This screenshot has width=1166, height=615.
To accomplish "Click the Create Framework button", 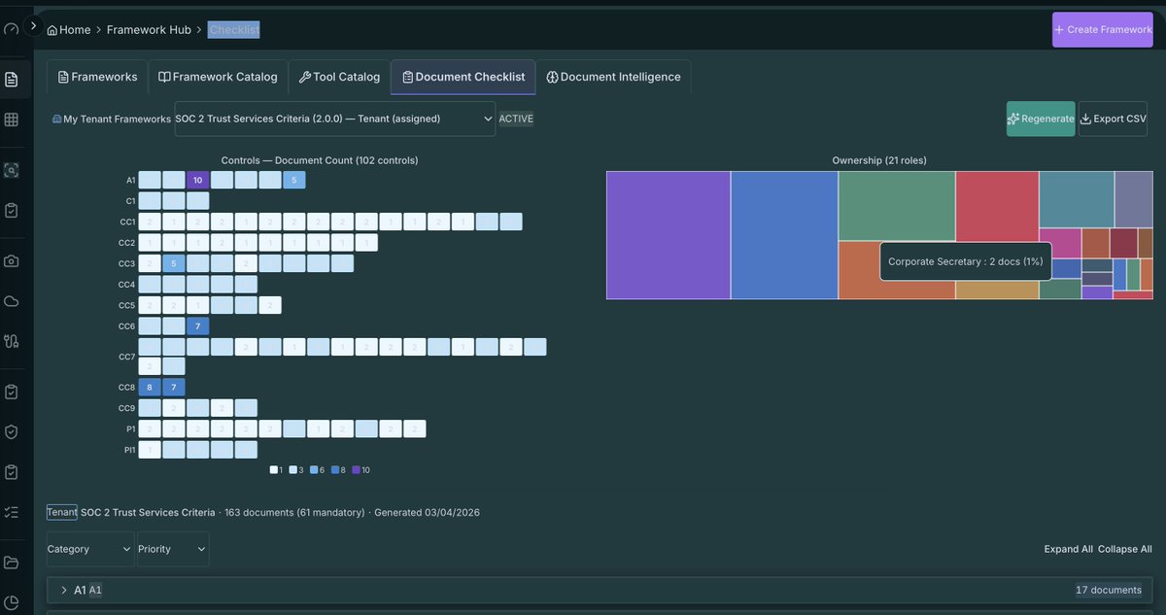I will (1102, 29).
